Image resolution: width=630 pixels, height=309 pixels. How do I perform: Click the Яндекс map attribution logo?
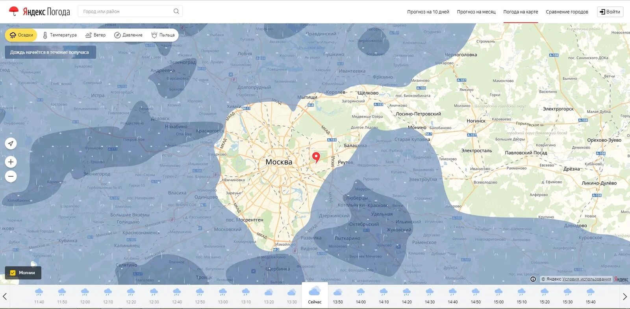[621, 279]
